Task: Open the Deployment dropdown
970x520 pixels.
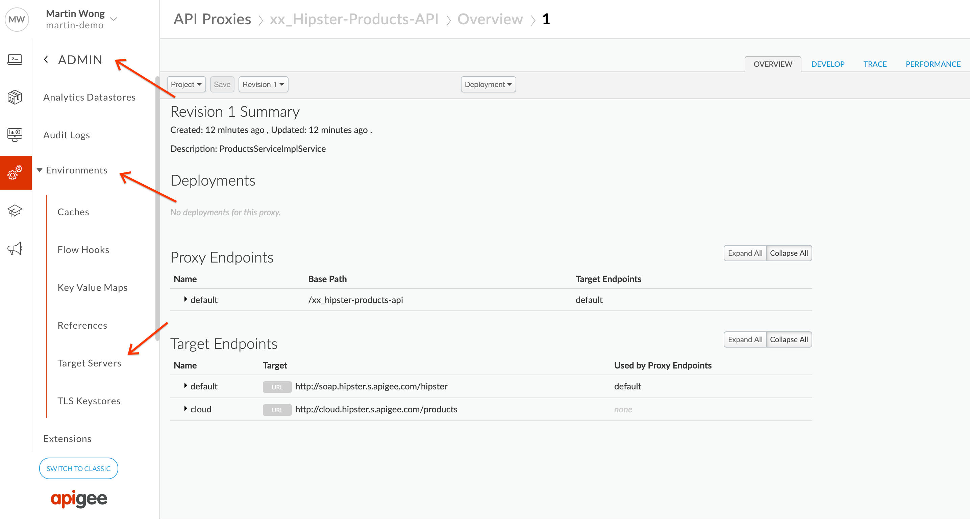Action: coord(488,84)
